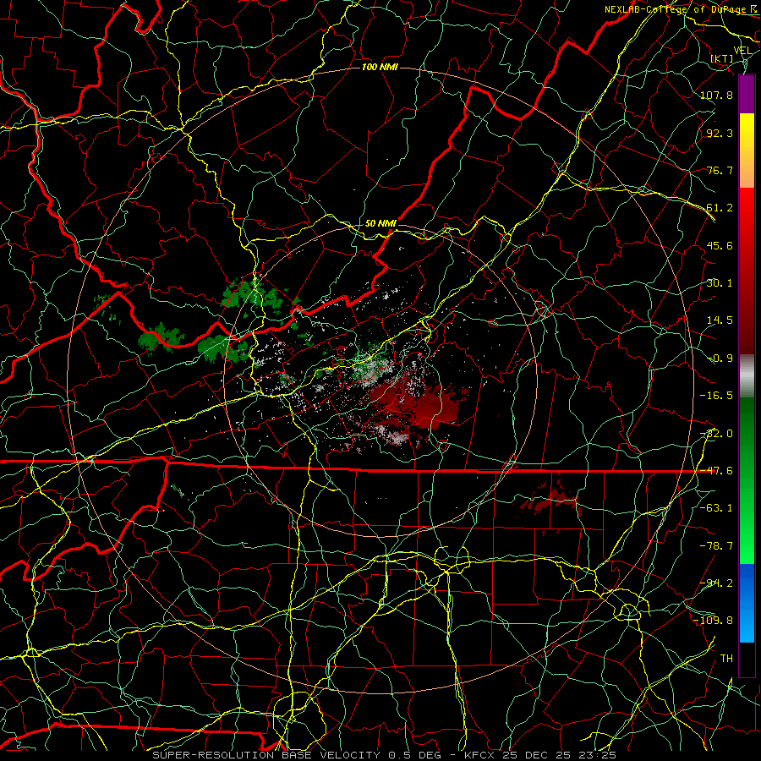Click the -78.7 velocity scale value

tap(716, 546)
